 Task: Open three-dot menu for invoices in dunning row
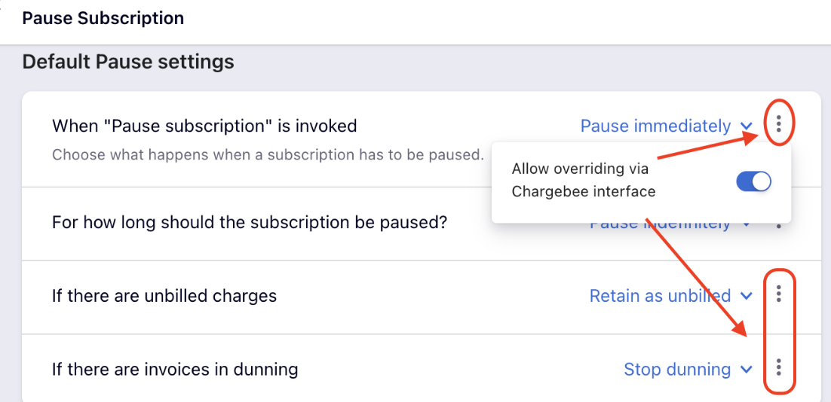pos(778,367)
